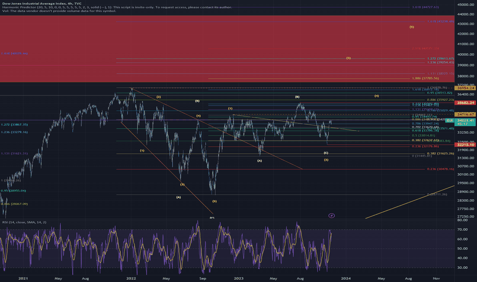Select the 36954.24 orange price tag
Viewport: 477px width, 282px height.
(465, 88)
